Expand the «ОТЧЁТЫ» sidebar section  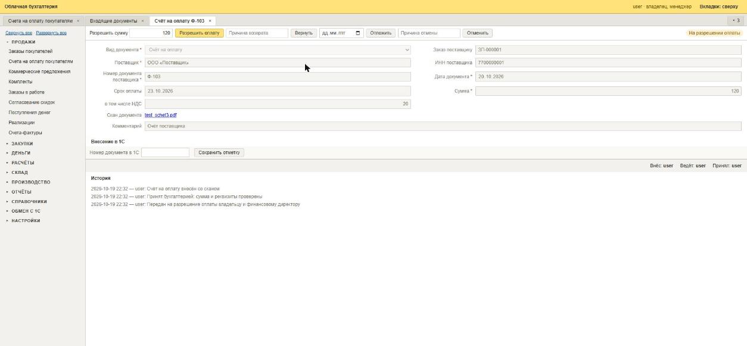pos(21,192)
